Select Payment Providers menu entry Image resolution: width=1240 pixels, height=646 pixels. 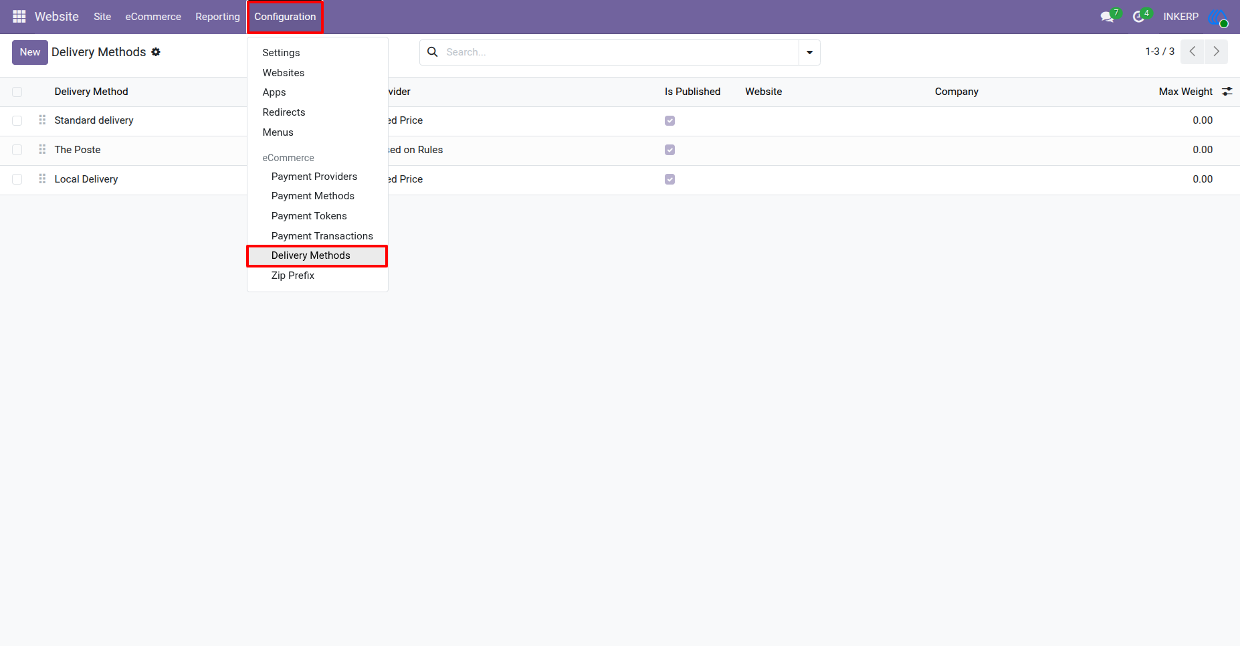(314, 177)
